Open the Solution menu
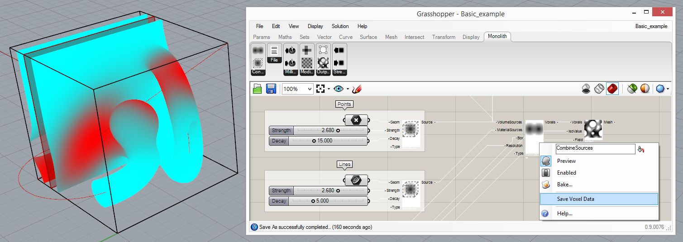Image resolution: width=683 pixels, height=242 pixels. tap(340, 26)
